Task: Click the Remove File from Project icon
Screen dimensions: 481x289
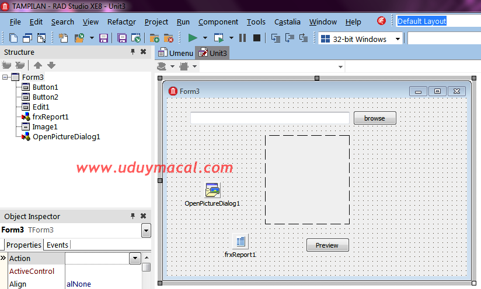Action: point(169,38)
